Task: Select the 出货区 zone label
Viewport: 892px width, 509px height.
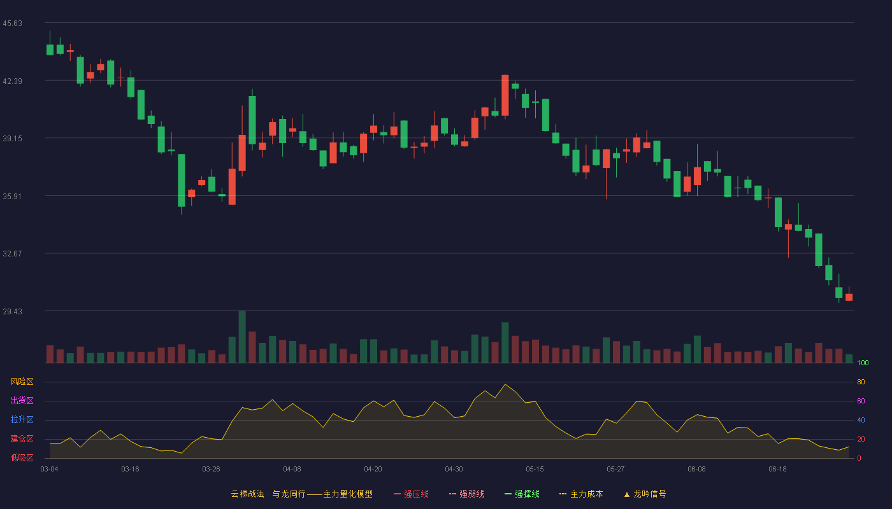Action: tap(22, 401)
